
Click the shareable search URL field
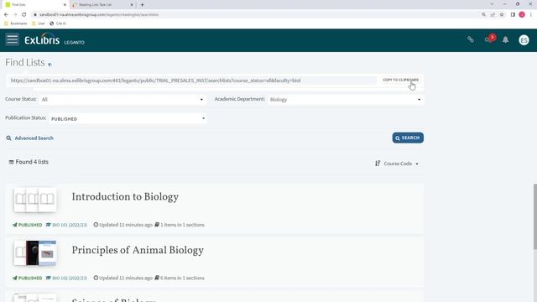pos(192,81)
